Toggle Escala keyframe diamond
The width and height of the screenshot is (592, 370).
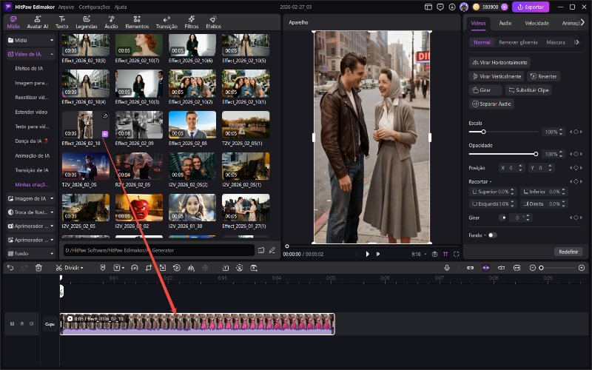click(576, 132)
